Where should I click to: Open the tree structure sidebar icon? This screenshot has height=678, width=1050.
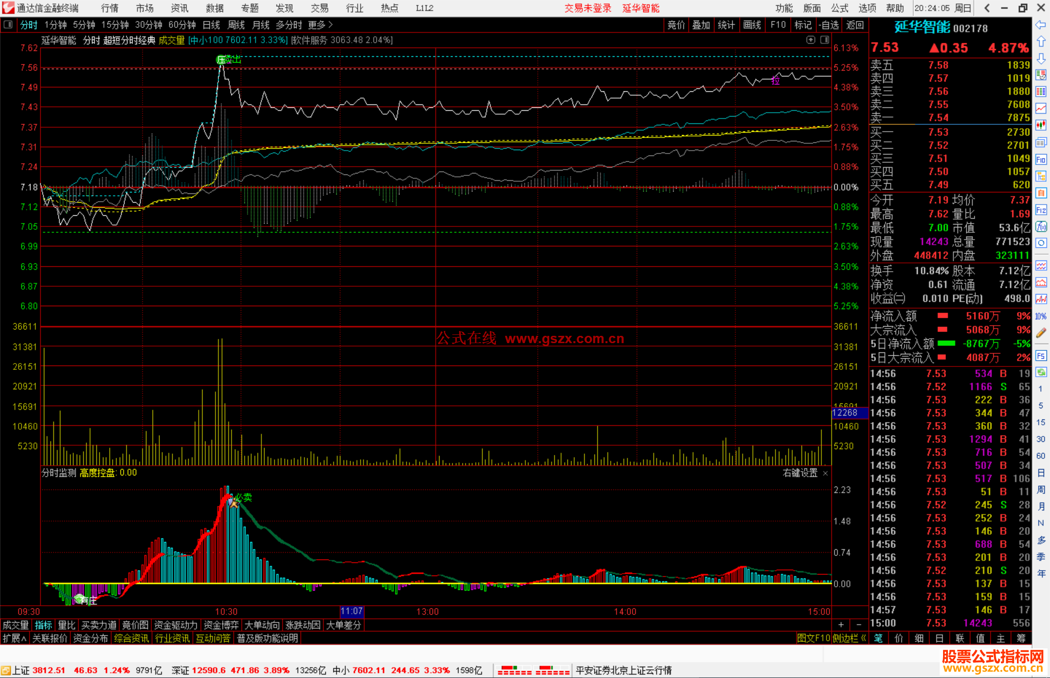pyautogui.click(x=1041, y=176)
